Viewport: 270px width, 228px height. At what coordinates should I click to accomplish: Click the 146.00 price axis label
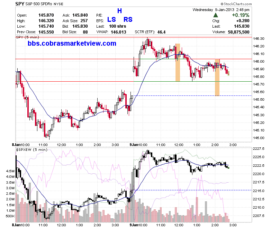[x=259, y=62]
